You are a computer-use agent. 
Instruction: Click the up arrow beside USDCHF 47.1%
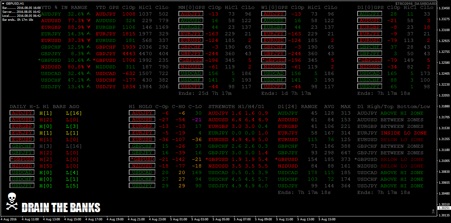(88, 80)
